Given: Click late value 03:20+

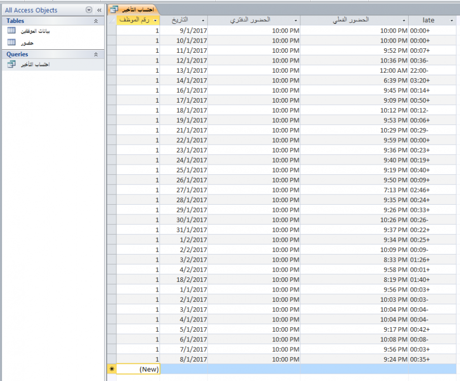Looking at the screenshot, I should tap(433, 80).
